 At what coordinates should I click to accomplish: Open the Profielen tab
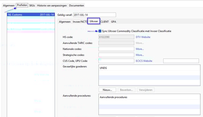tap(22, 5)
